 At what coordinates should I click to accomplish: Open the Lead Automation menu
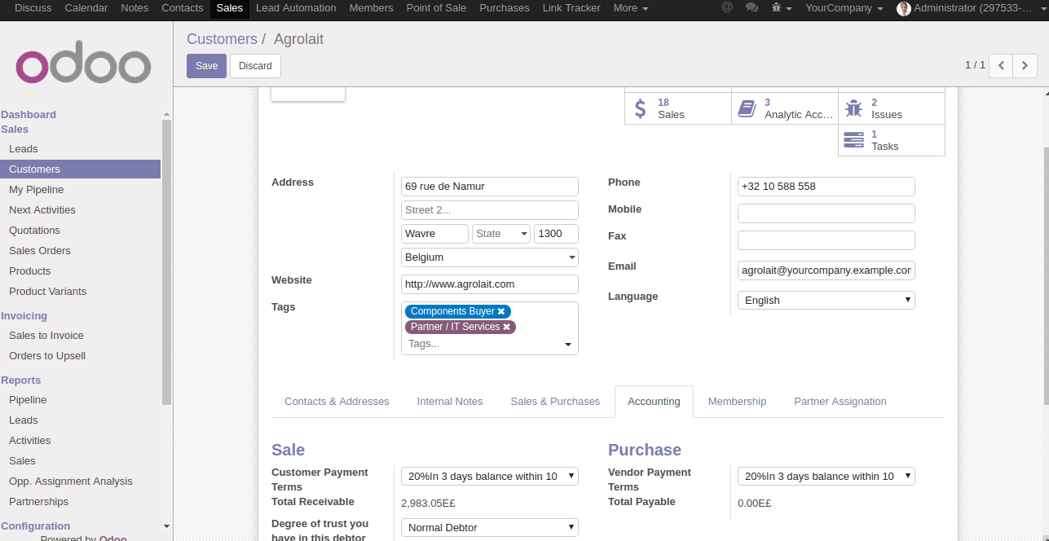(x=296, y=8)
